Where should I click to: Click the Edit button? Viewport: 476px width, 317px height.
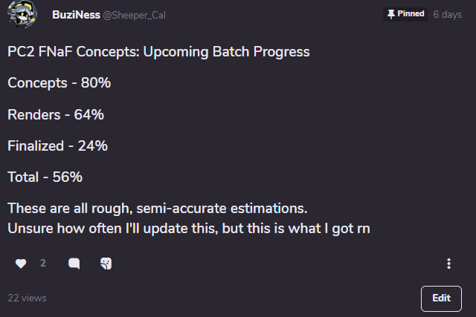click(441, 298)
